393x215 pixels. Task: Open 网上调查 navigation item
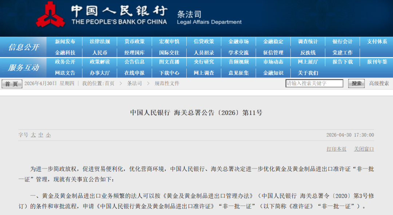point(204,73)
